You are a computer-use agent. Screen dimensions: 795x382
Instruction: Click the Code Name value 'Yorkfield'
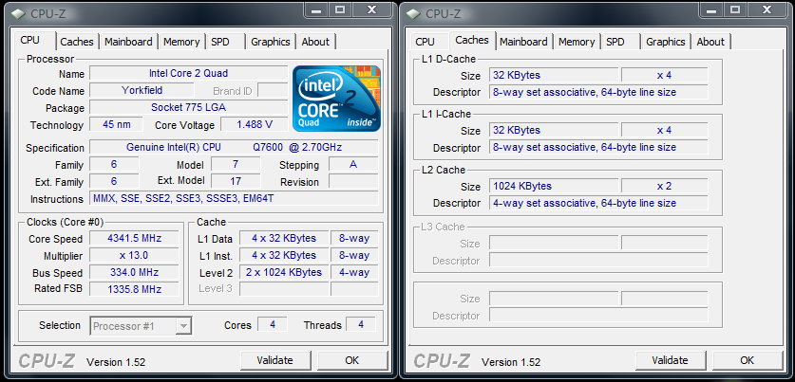[x=142, y=91]
